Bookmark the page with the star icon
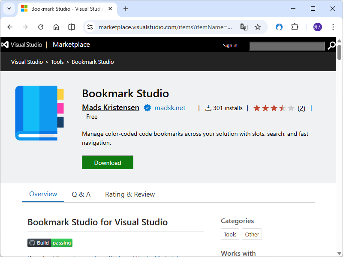The width and height of the screenshot is (343, 257). pyautogui.click(x=258, y=27)
